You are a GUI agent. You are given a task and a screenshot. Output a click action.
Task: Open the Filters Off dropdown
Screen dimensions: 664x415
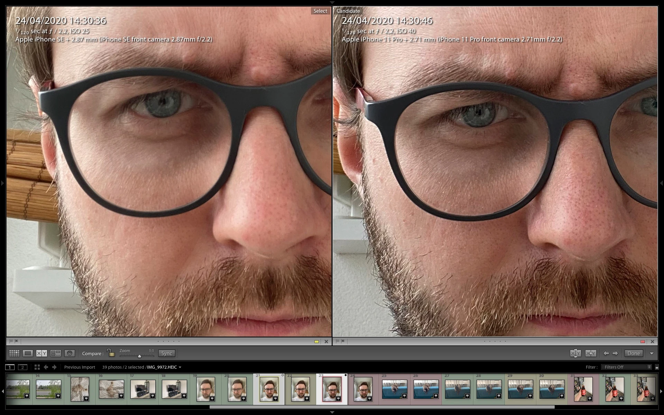tap(627, 367)
